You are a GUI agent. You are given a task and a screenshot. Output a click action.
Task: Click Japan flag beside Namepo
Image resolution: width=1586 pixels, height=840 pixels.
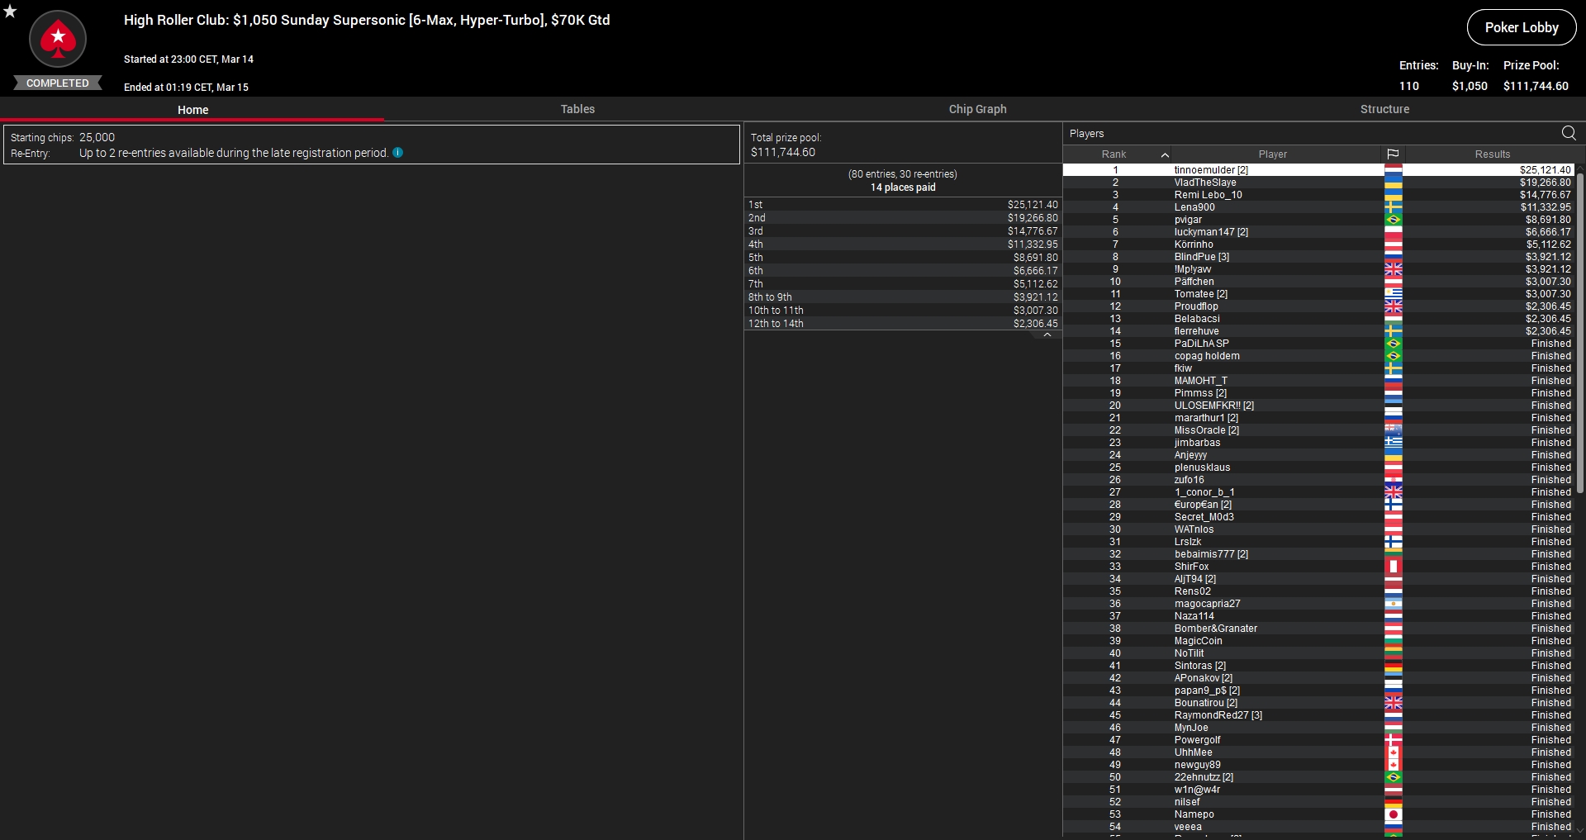tap(1393, 814)
